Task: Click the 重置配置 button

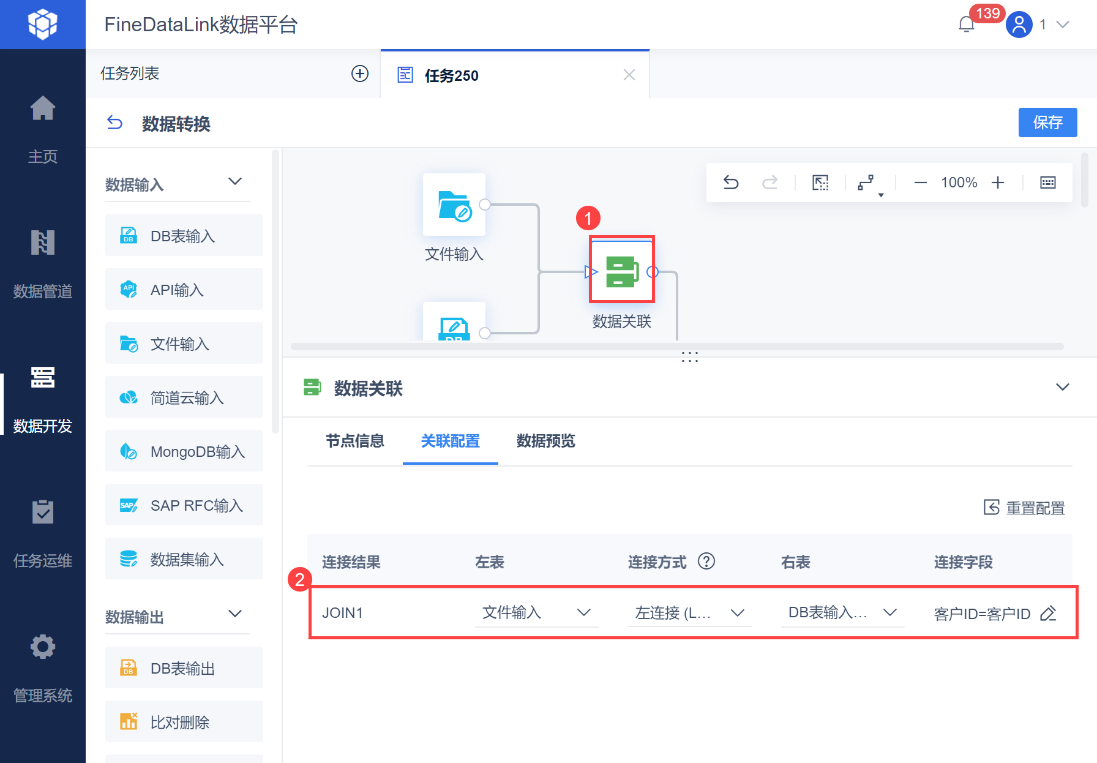Action: [1024, 508]
